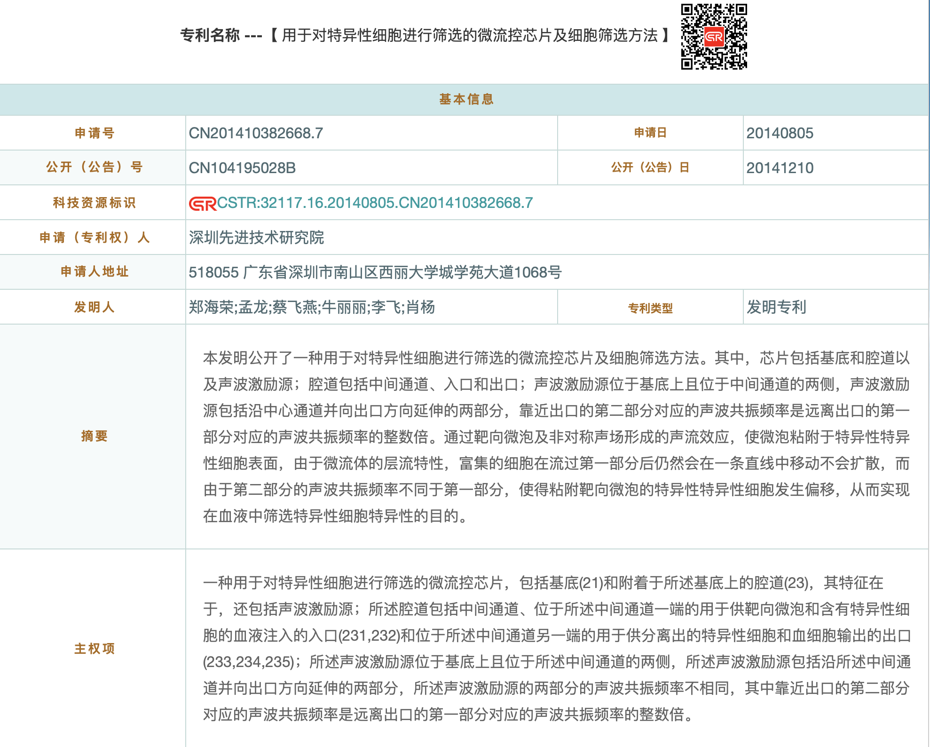This screenshot has width=930, height=747.
Task: Click the red GR icon before CSTR
Action: click(202, 203)
